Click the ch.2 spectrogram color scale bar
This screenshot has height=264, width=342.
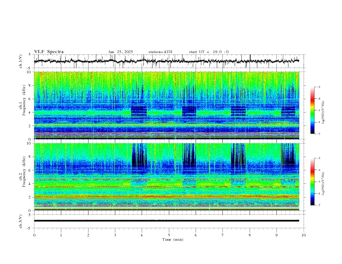(x=312, y=182)
